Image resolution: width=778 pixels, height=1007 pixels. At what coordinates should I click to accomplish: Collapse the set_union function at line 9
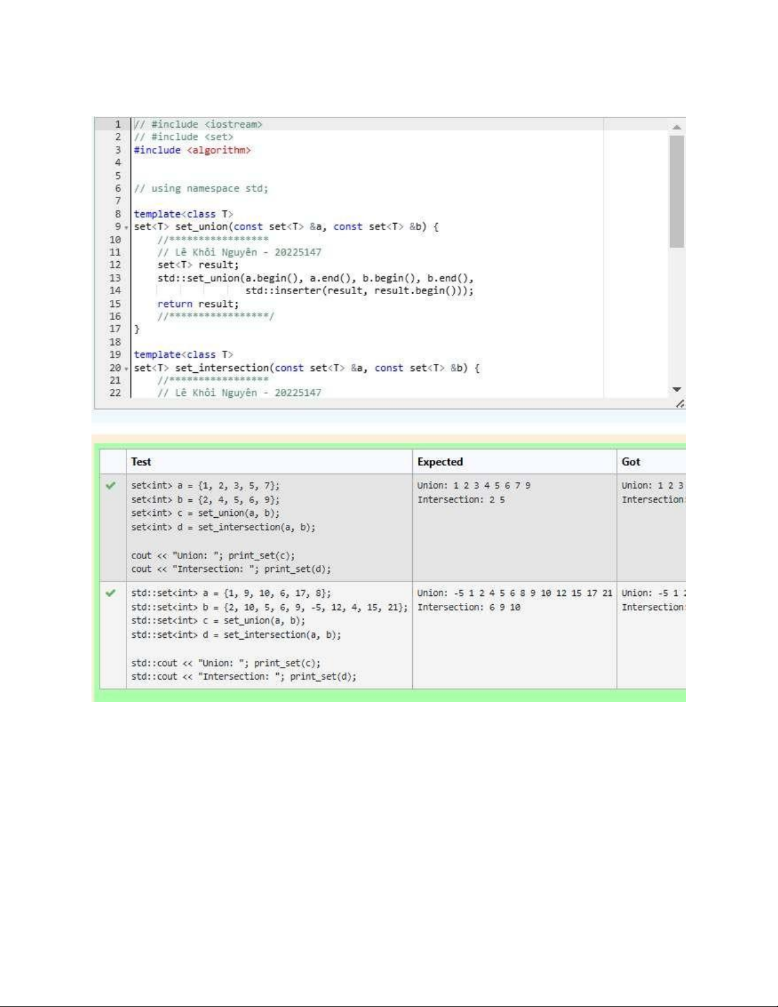(126, 227)
